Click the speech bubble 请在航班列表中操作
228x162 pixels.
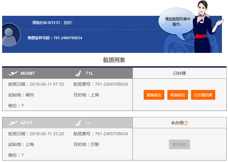click(x=177, y=22)
